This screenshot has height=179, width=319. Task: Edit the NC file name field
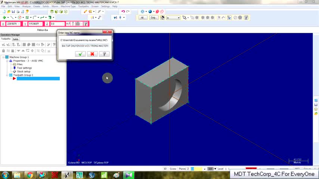(85, 46)
